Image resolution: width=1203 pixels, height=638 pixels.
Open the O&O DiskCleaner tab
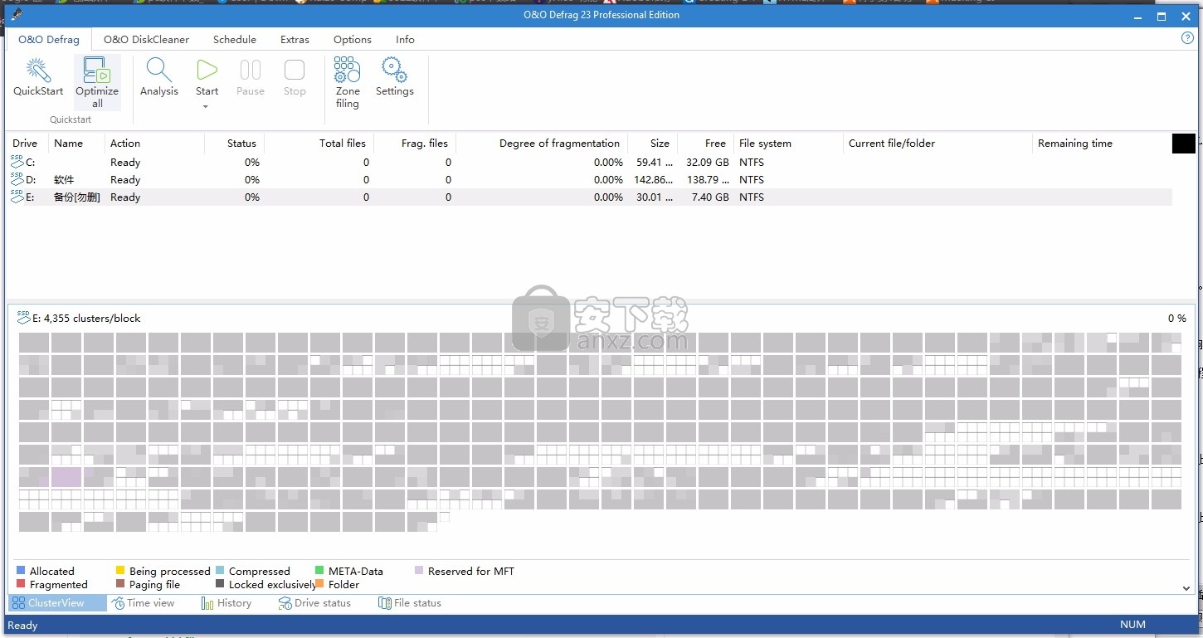coord(146,39)
